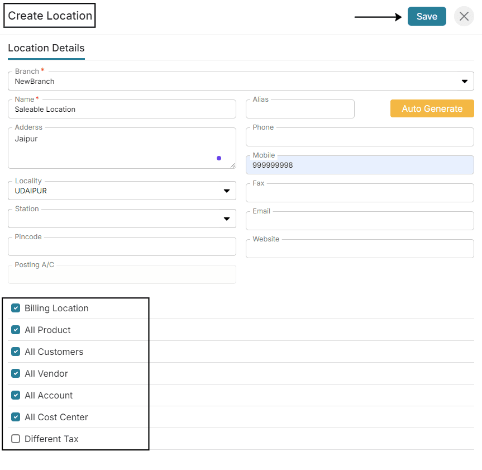Select the Location Details tab

pyautogui.click(x=46, y=48)
